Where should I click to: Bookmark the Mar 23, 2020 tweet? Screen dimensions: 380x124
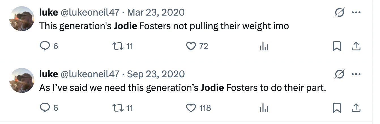tap(336, 46)
